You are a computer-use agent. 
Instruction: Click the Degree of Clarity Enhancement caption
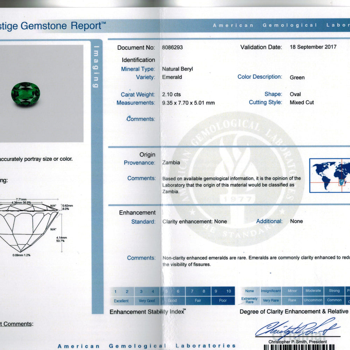tap(295, 311)
